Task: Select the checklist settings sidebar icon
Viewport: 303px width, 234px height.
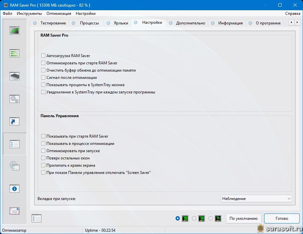Action: point(15,144)
